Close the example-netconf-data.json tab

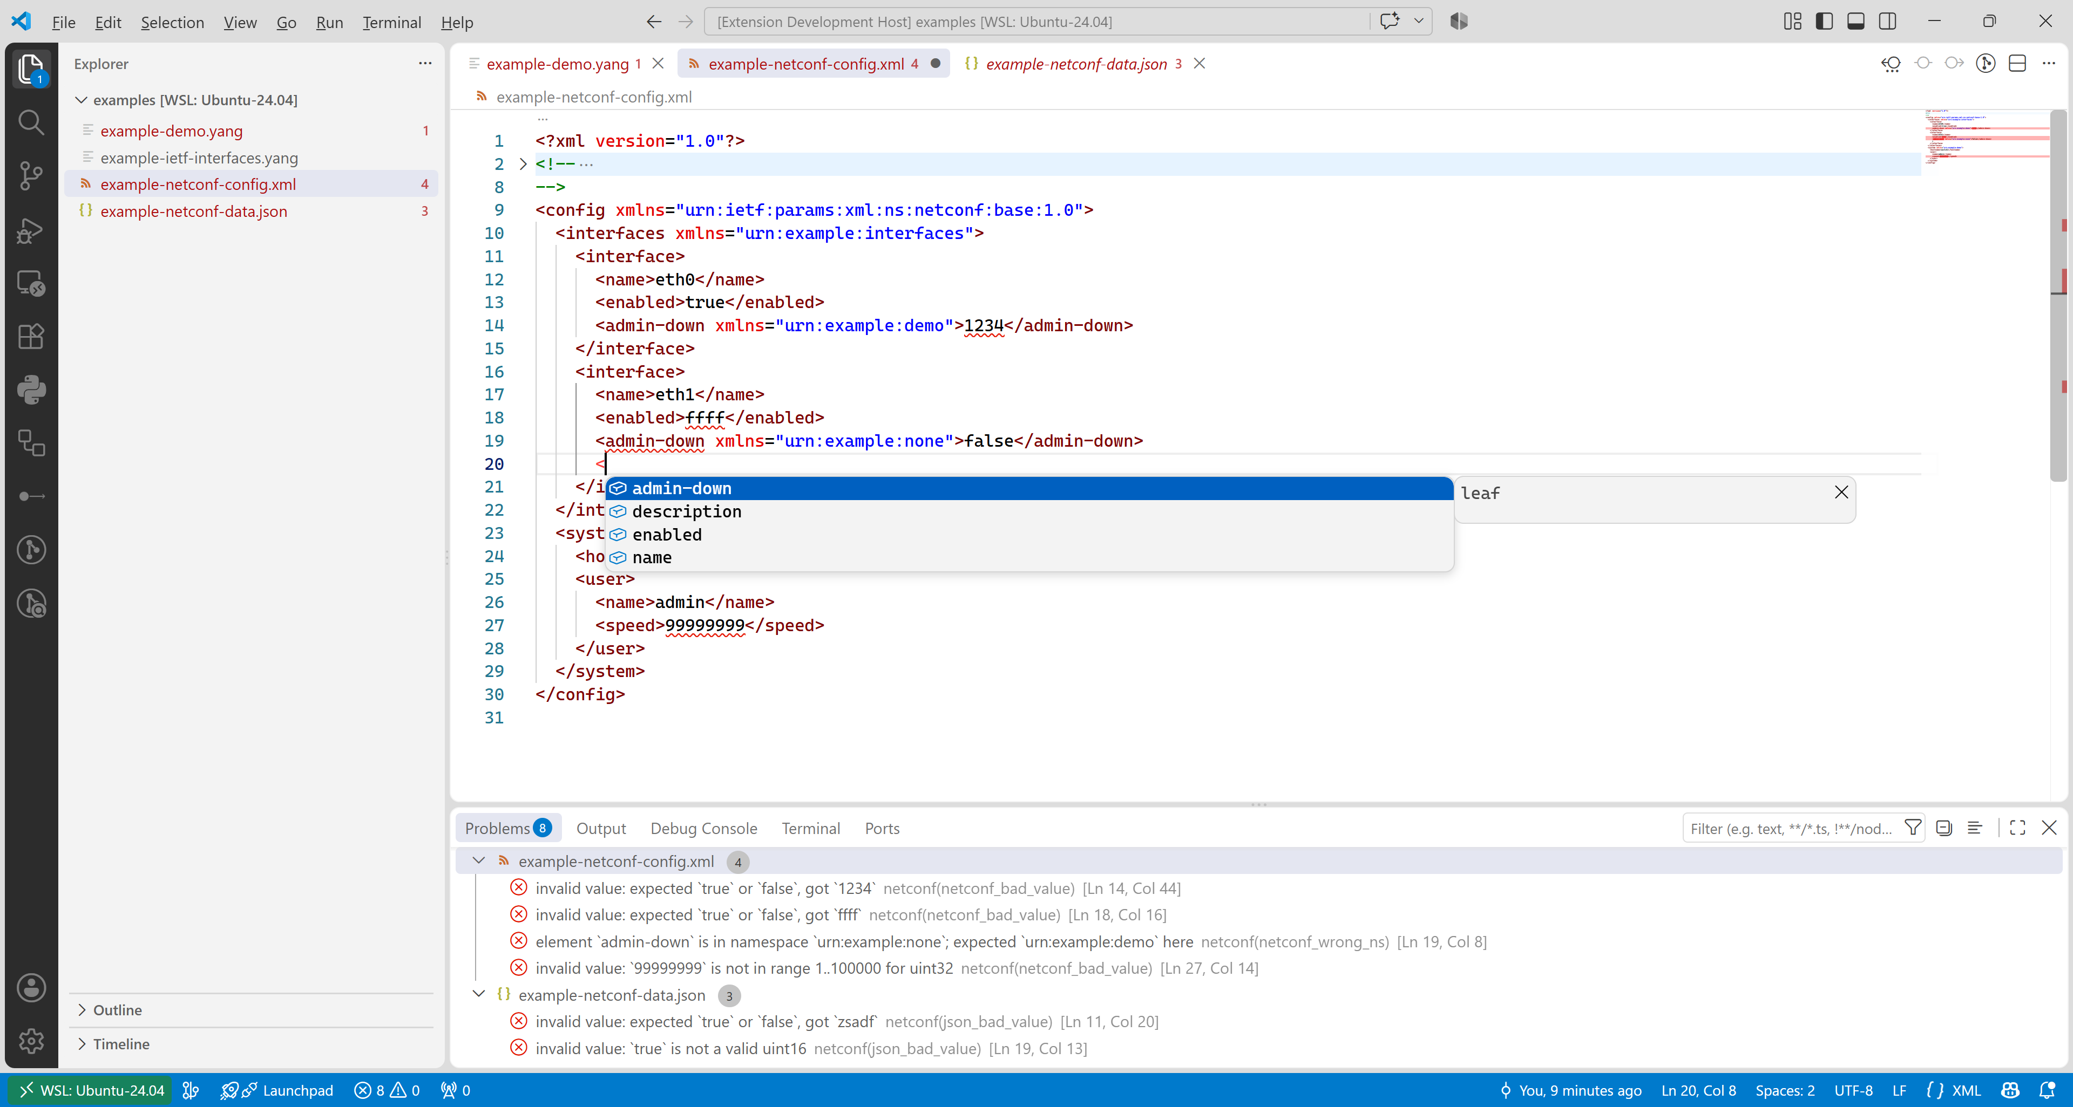(x=1199, y=64)
